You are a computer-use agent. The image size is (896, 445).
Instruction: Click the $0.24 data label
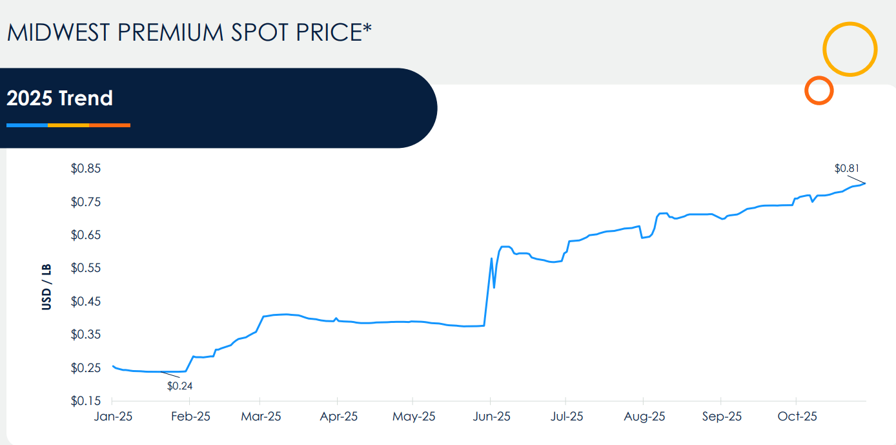[x=180, y=386]
